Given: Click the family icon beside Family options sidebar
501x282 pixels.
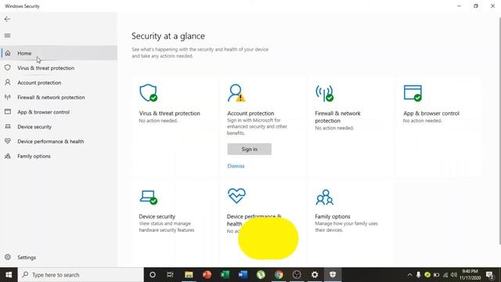Looking at the screenshot, I should tap(8, 156).
